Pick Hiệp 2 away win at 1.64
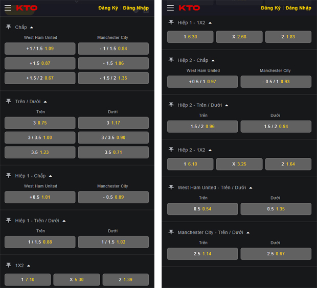The width and height of the screenshot is (317, 288). (x=288, y=164)
